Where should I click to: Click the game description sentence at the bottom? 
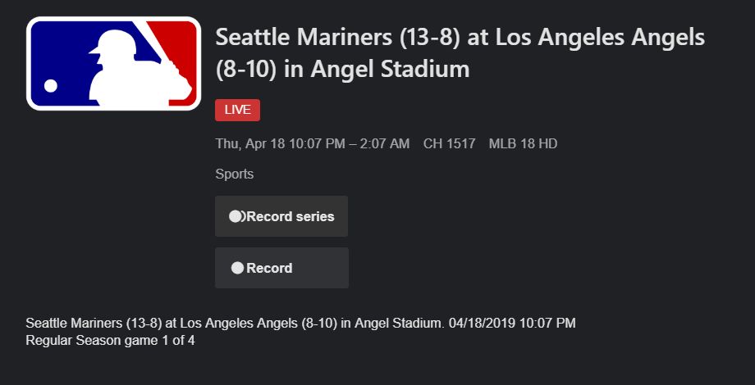pos(236,323)
